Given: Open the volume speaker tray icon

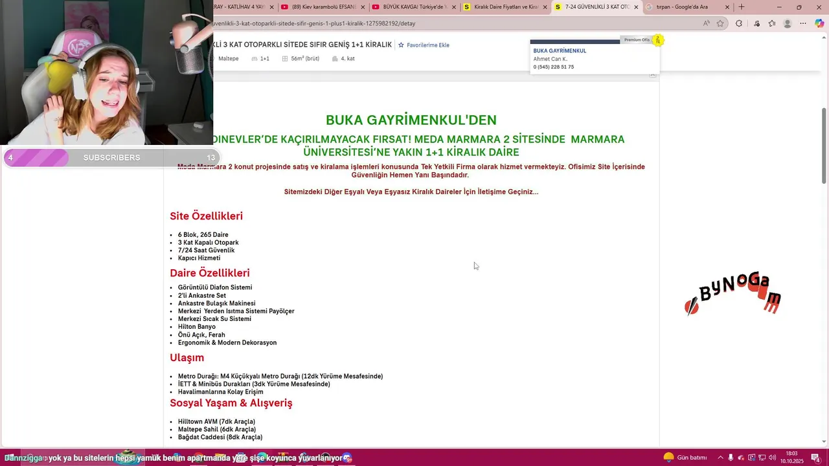Looking at the screenshot, I should click(x=773, y=458).
